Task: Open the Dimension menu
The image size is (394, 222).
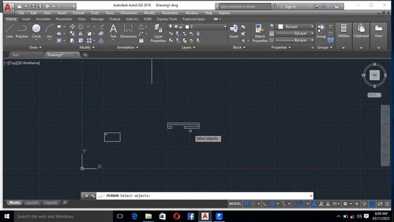Action: tap(129, 13)
